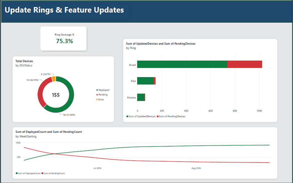This screenshot has height=183, width=293.
Task: Select the Sum of PendingDevices legend entry
Action: pyautogui.click(x=171, y=116)
